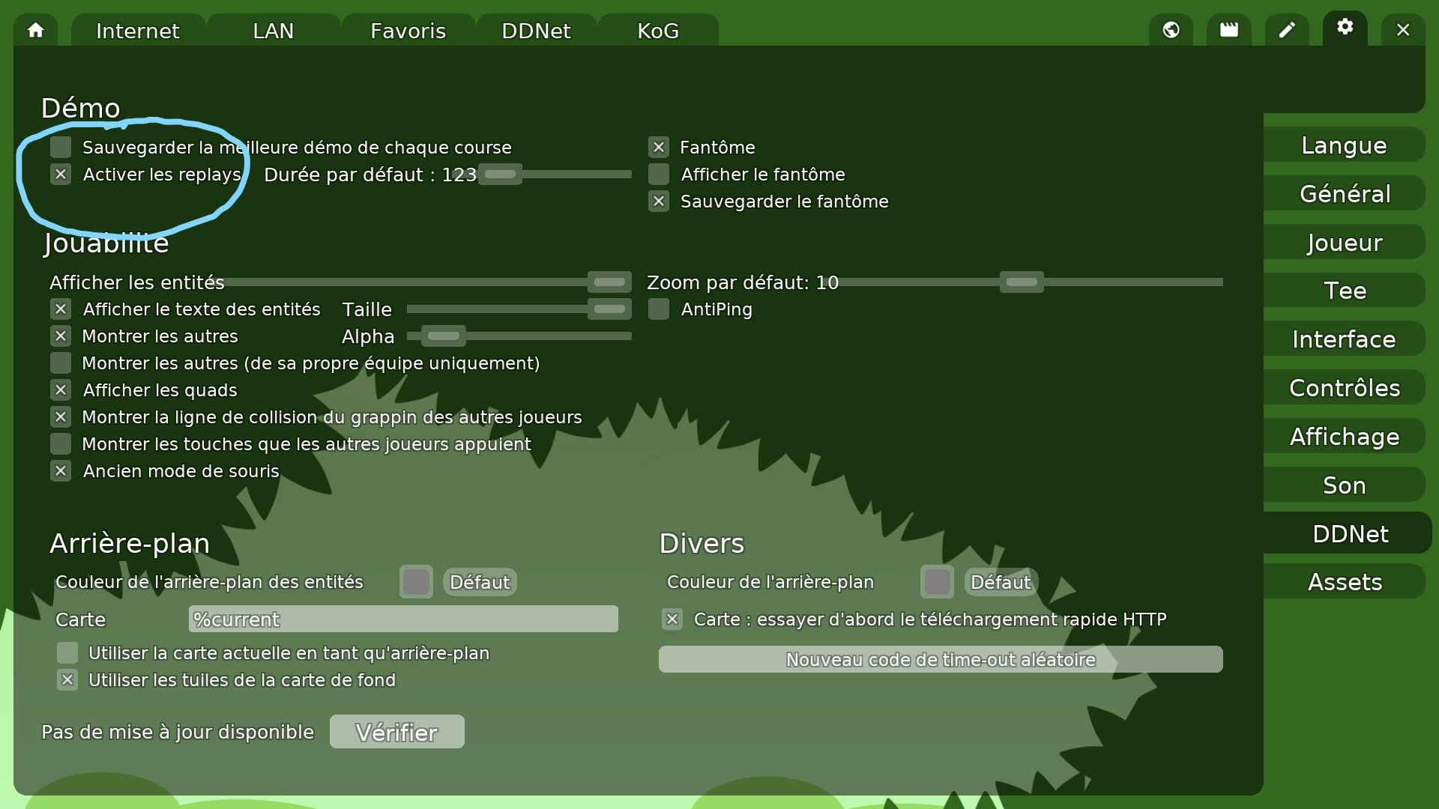Click the Carte map name field

[x=402, y=619]
